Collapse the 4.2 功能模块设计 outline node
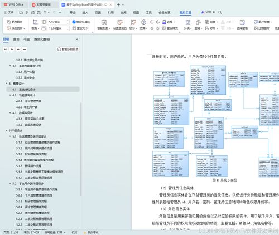The width and height of the screenshot is (279, 235). point(10,95)
